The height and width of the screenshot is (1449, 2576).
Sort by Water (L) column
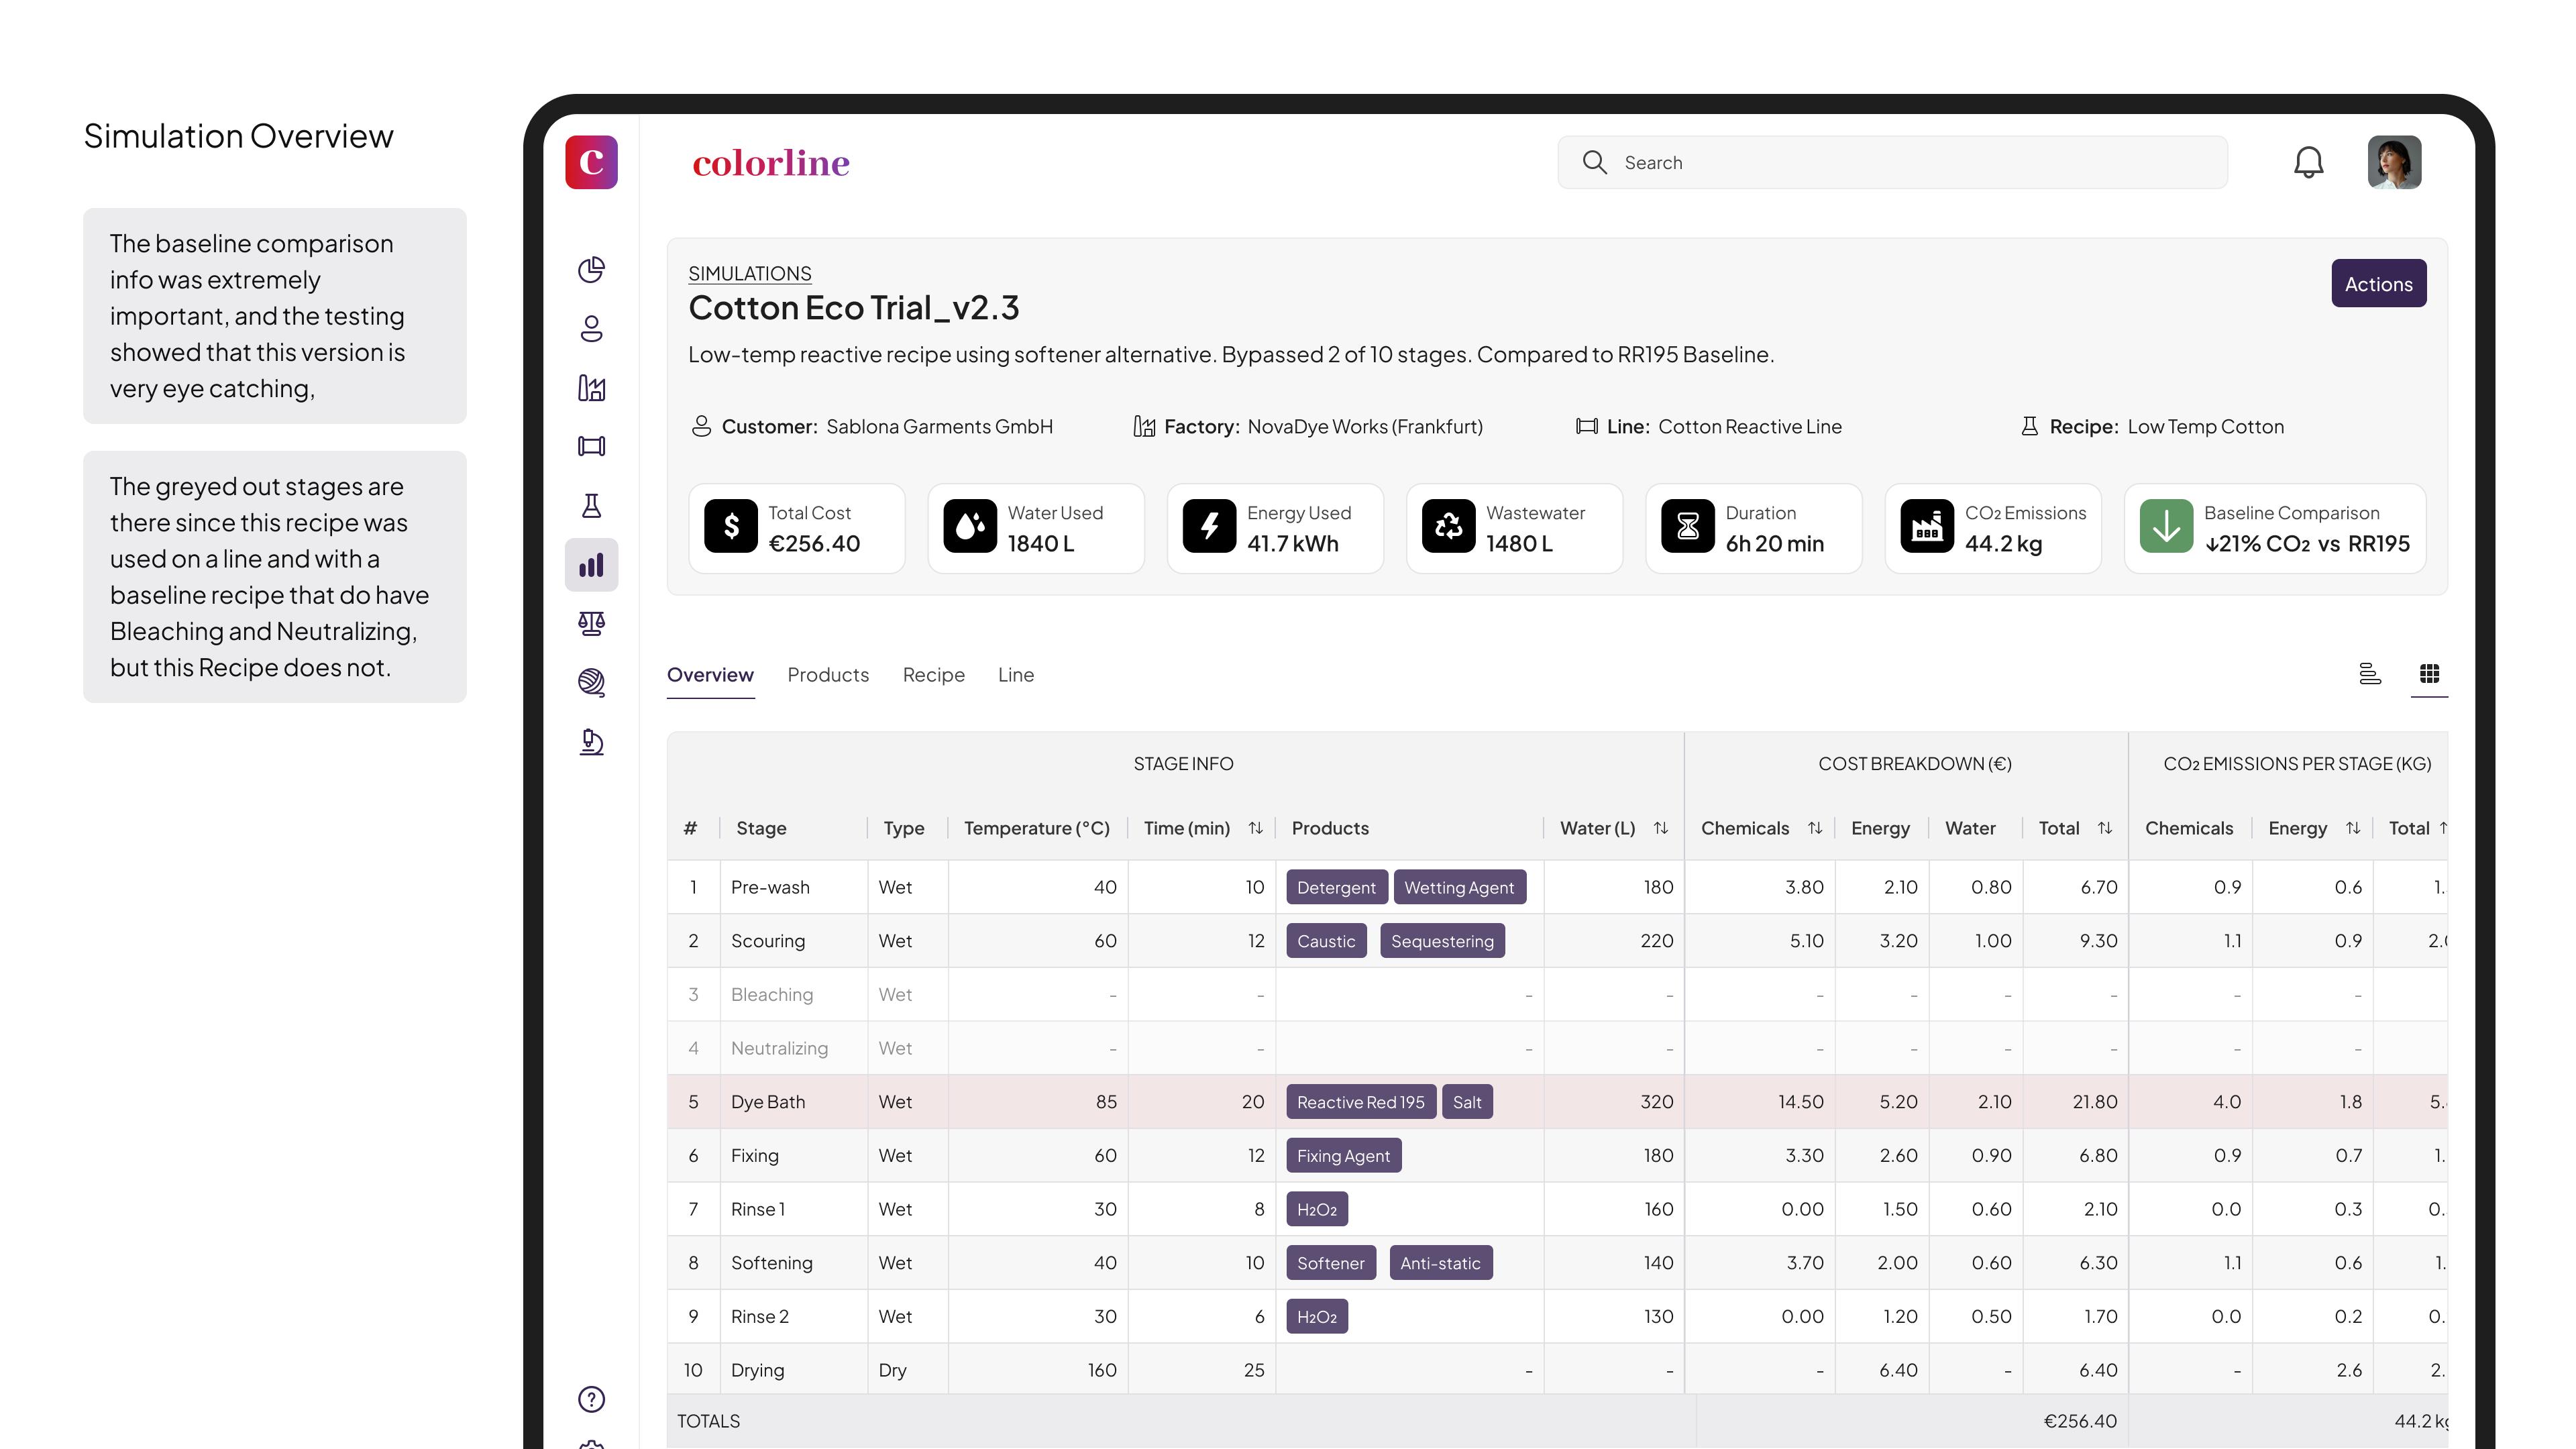pyautogui.click(x=1661, y=828)
